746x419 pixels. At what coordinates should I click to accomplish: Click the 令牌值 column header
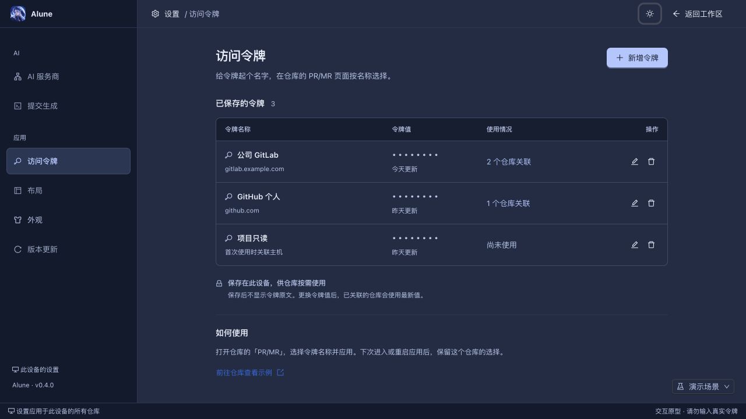tap(402, 129)
